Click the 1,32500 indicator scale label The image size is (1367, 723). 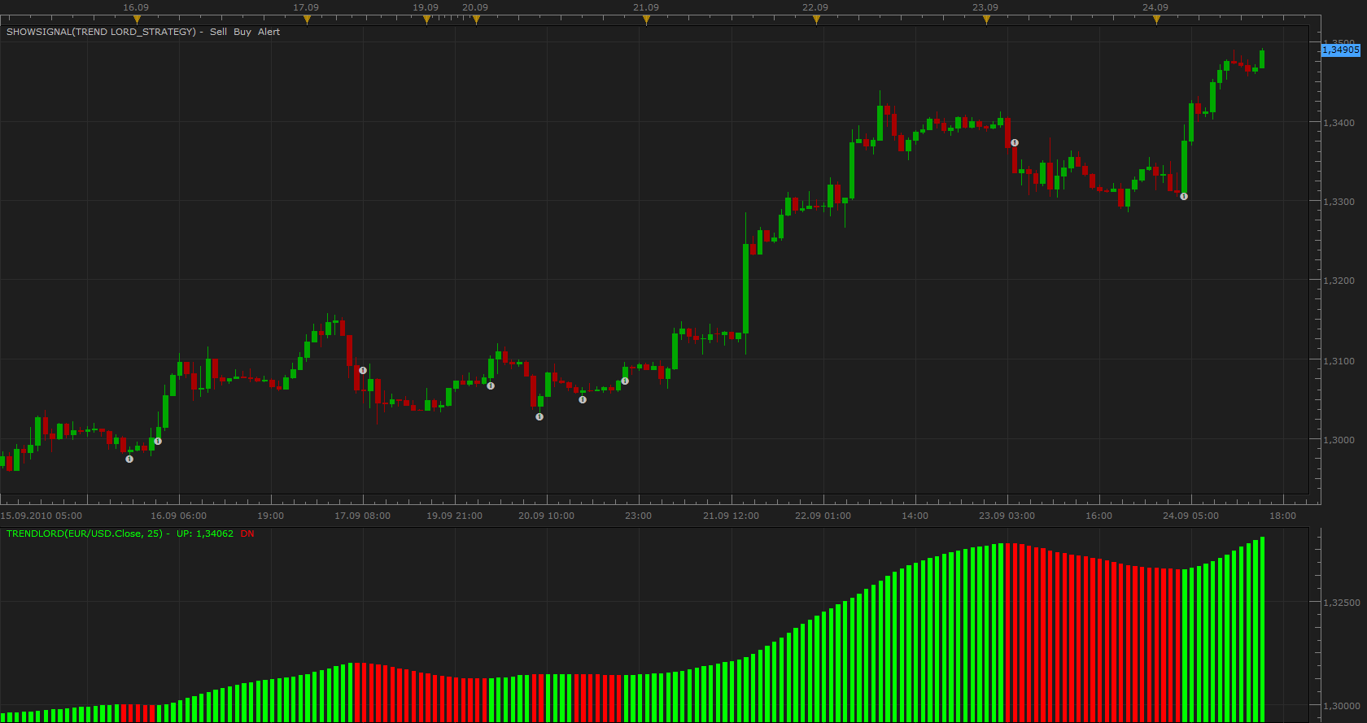(1342, 603)
